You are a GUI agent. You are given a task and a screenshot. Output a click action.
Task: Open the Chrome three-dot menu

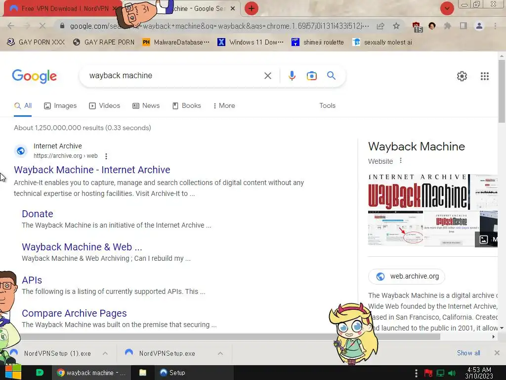(495, 26)
